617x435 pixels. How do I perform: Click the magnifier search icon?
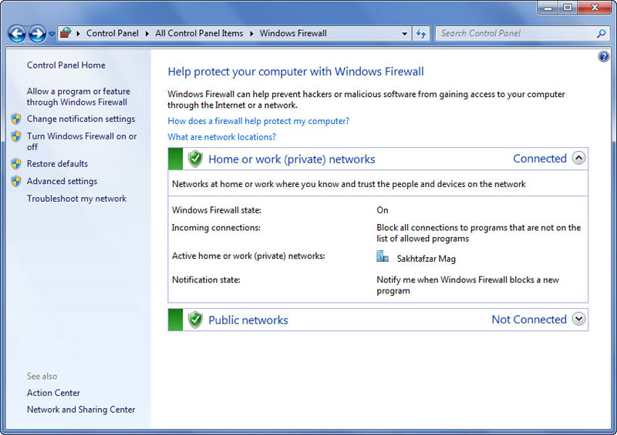pyautogui.click(x=601, y=34)
